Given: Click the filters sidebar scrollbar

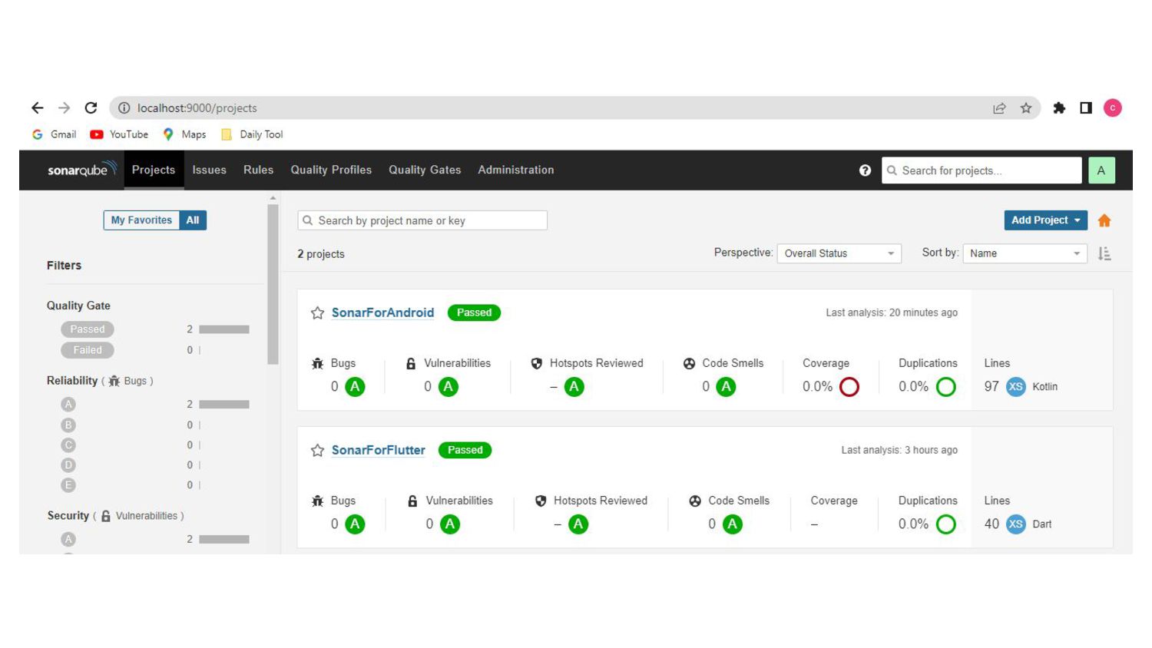Looking at the screenshot, I should coord(273,284).
